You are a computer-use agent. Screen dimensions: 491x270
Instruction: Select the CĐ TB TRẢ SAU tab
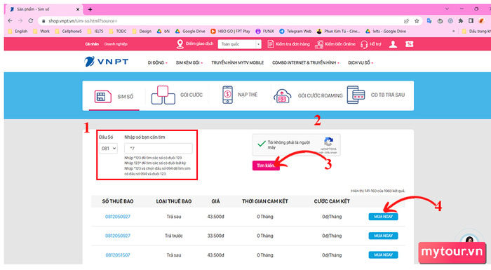click(376, 95)
